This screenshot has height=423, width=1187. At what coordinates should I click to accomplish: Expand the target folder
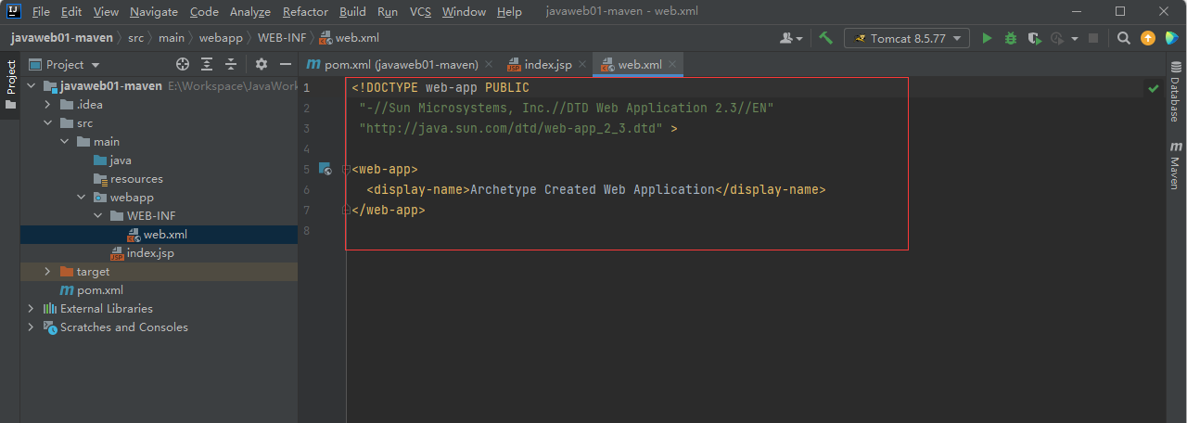(x=48, y=272)
